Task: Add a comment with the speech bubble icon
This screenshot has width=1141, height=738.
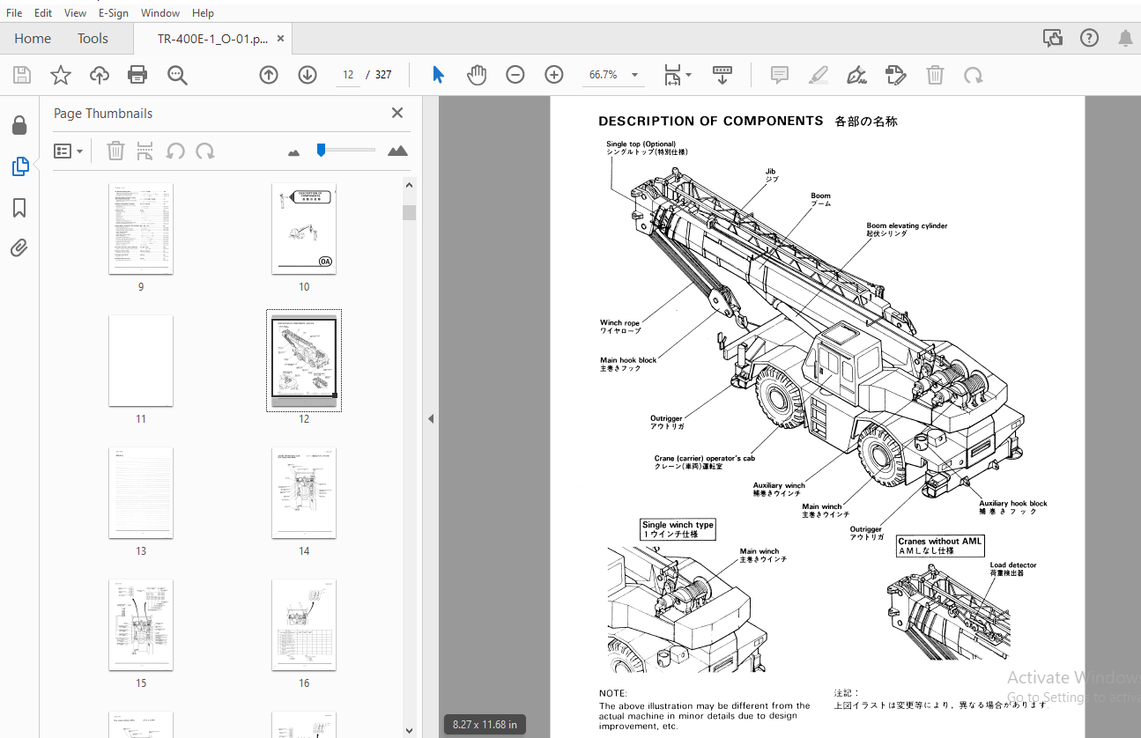Action: [780, 75]
